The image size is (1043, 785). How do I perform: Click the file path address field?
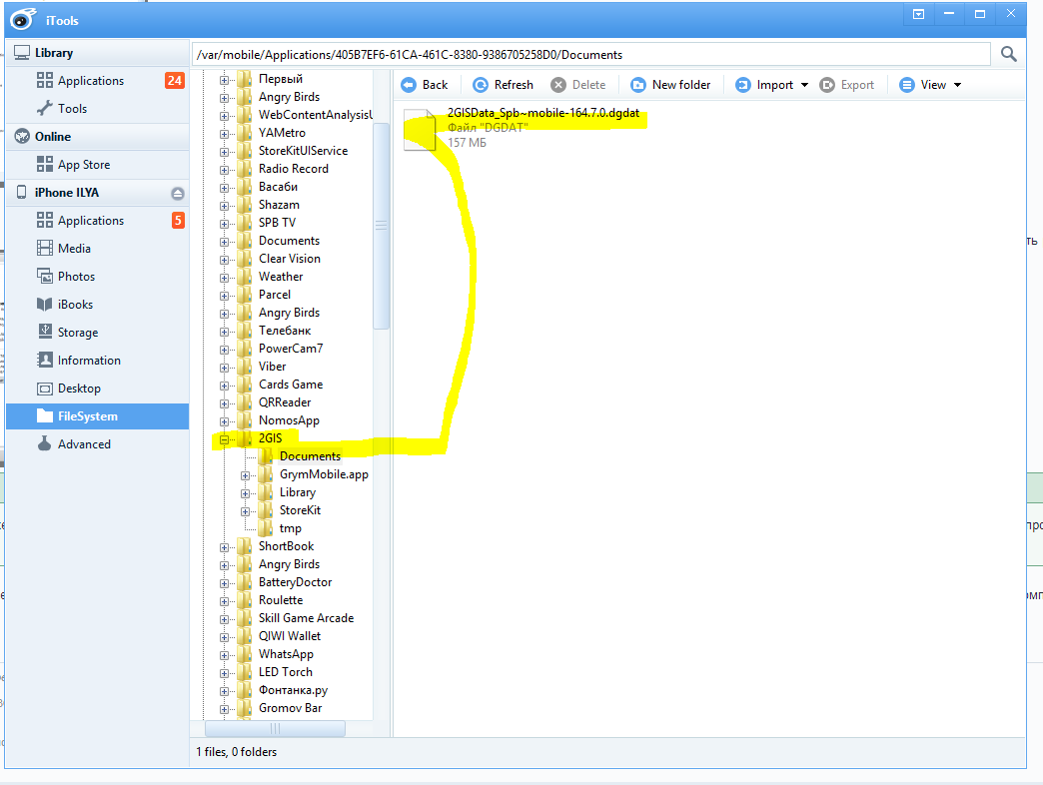[x=591, y=55]
